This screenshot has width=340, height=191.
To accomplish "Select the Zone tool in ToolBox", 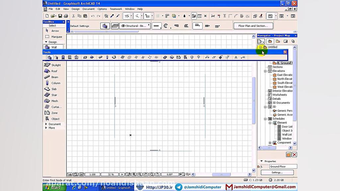I will [53, 113].
